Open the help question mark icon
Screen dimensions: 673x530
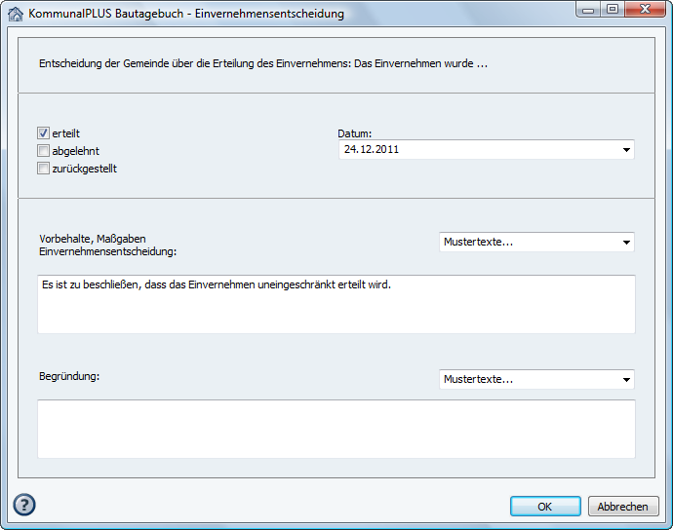(24, 505)
